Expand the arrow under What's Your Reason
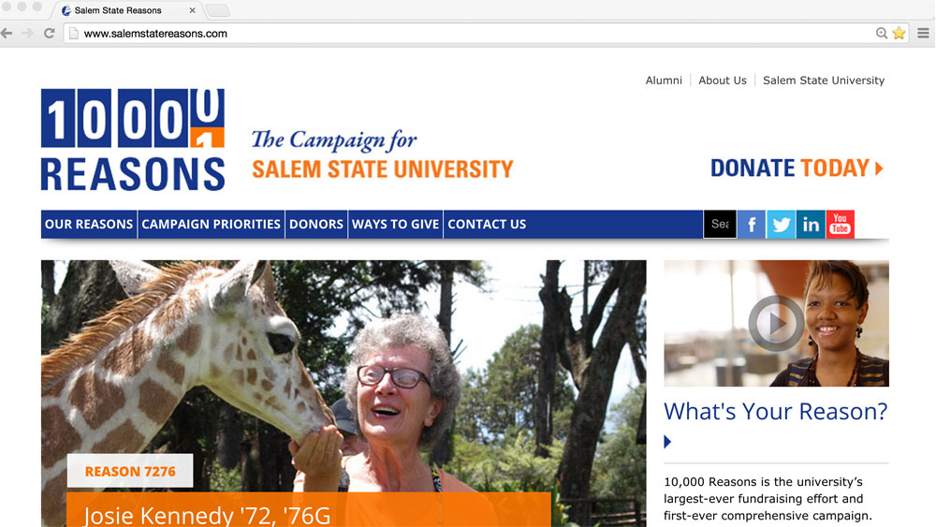Viewport: 936px width, 527px height. tap(667, 442)
